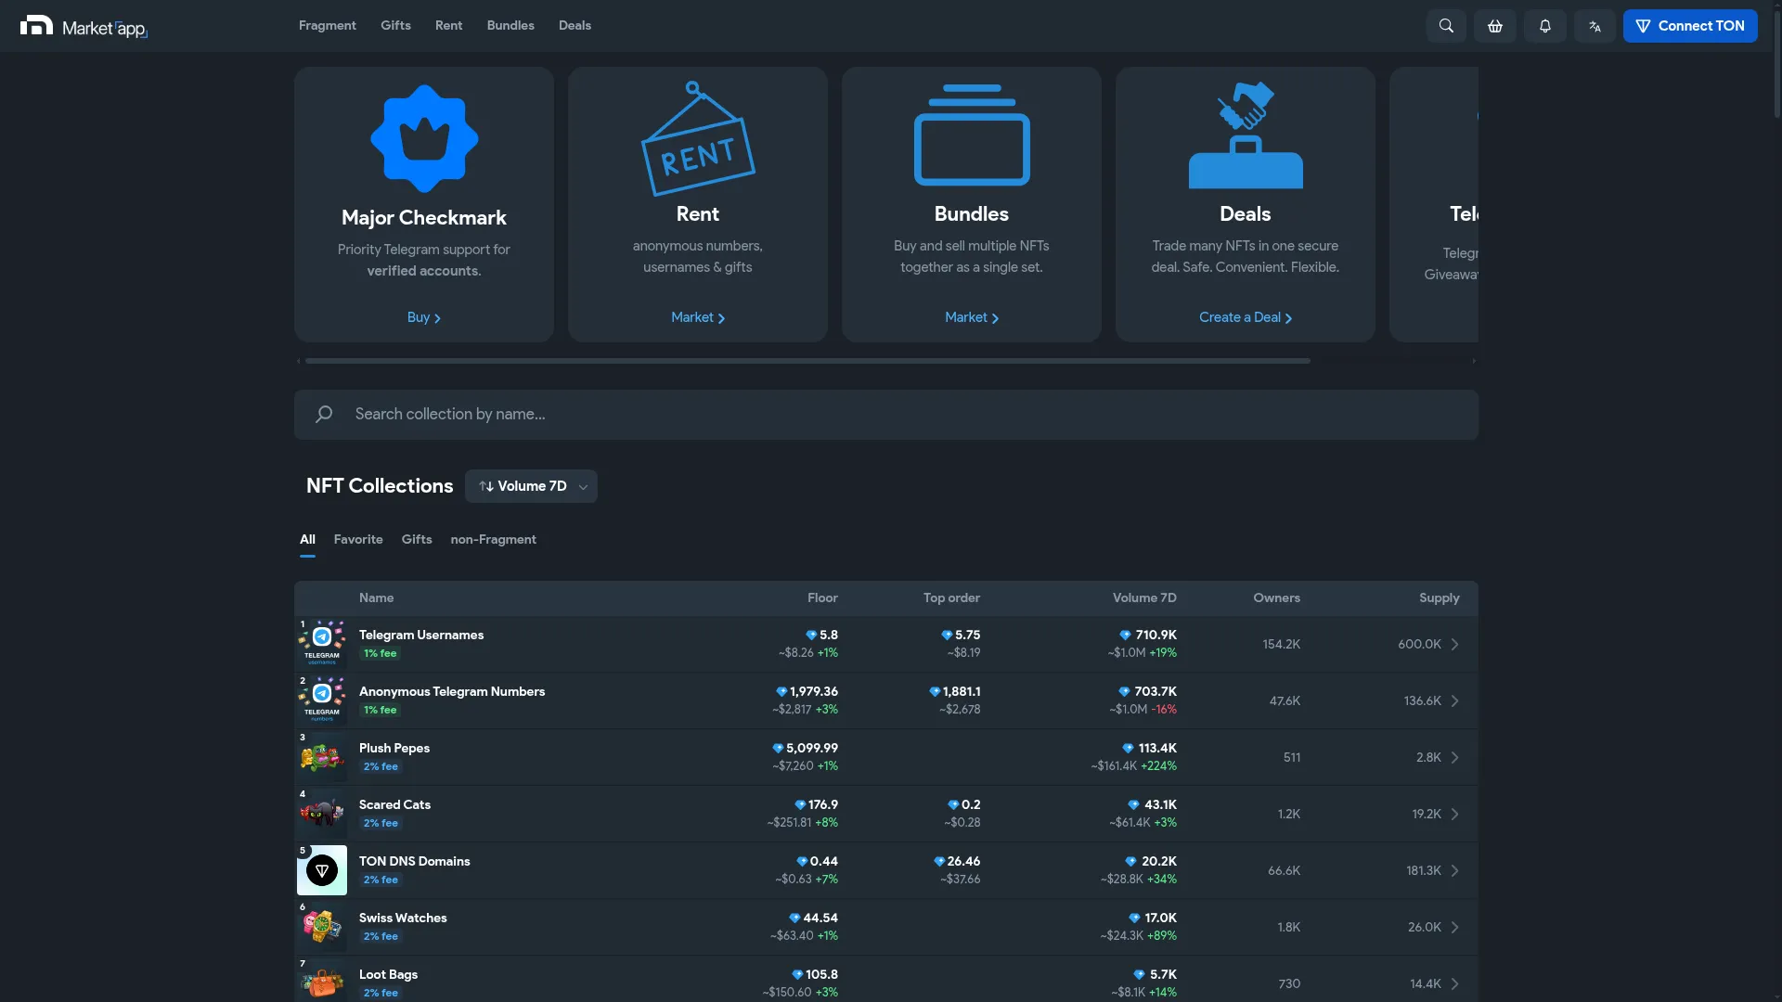Open the TON DNS Domains collection name
This screenshot has height=1002, width=1782.
415,862
